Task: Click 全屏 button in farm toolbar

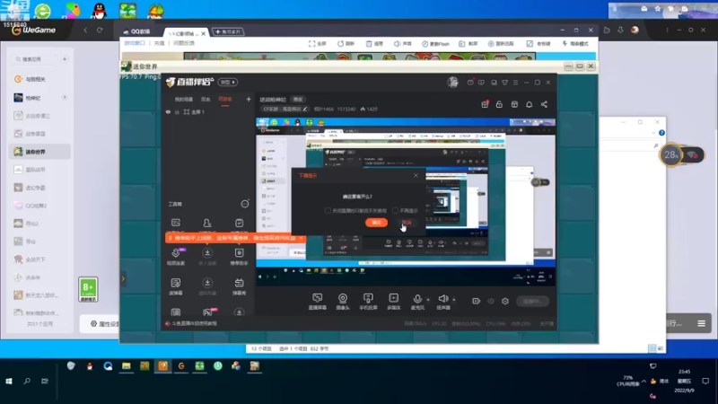Action: pyautogui.click(x=318, y=43)
